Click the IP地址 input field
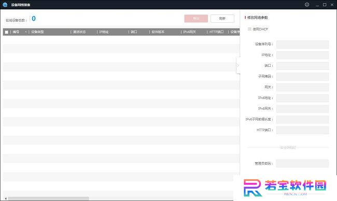This screenshot has width=337, height=201. click(302, 55)
